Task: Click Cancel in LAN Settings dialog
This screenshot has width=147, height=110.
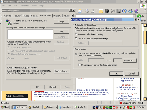Action: click(x=132, y=73)
